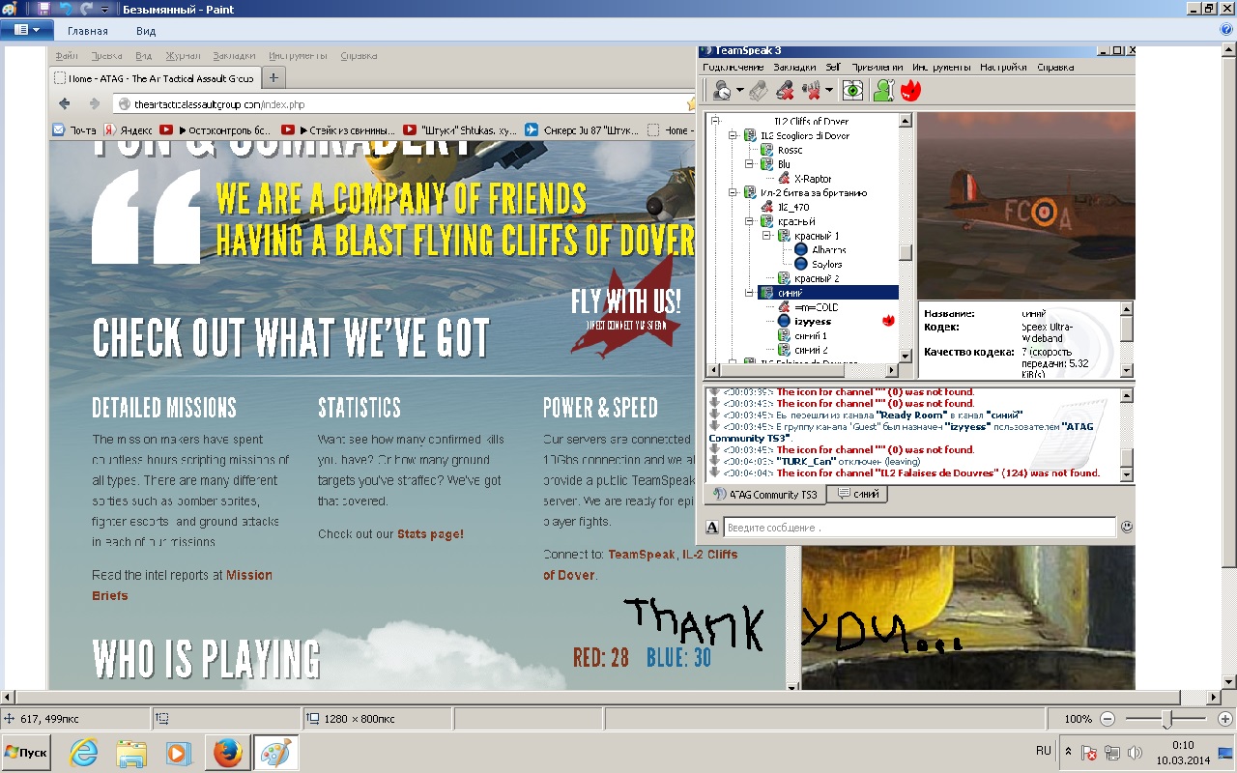1237x773 pixels.
Task: Click the zoom out minus button
Action: [1108, 719]
